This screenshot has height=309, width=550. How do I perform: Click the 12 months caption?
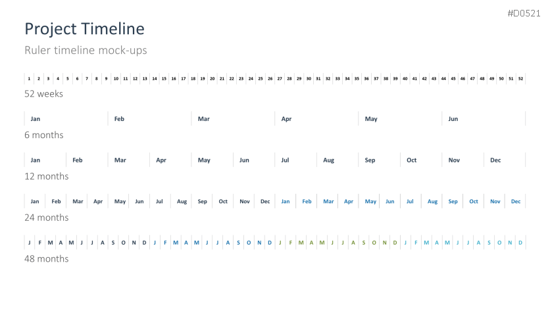point(46,177)
